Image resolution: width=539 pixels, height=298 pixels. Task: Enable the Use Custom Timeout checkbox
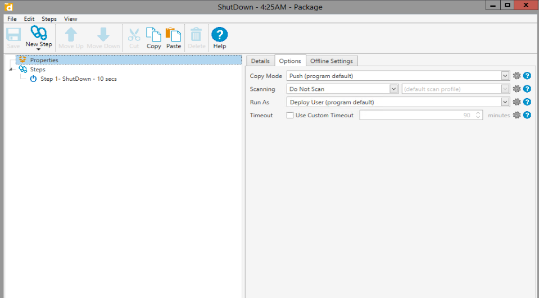290,115
